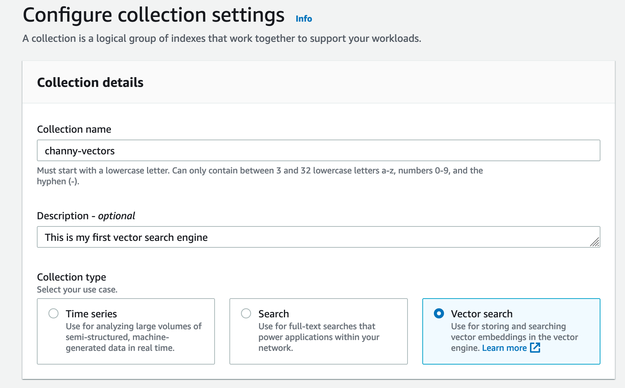
Task: Open the Learn more link
Action: [x=504, y=348]
